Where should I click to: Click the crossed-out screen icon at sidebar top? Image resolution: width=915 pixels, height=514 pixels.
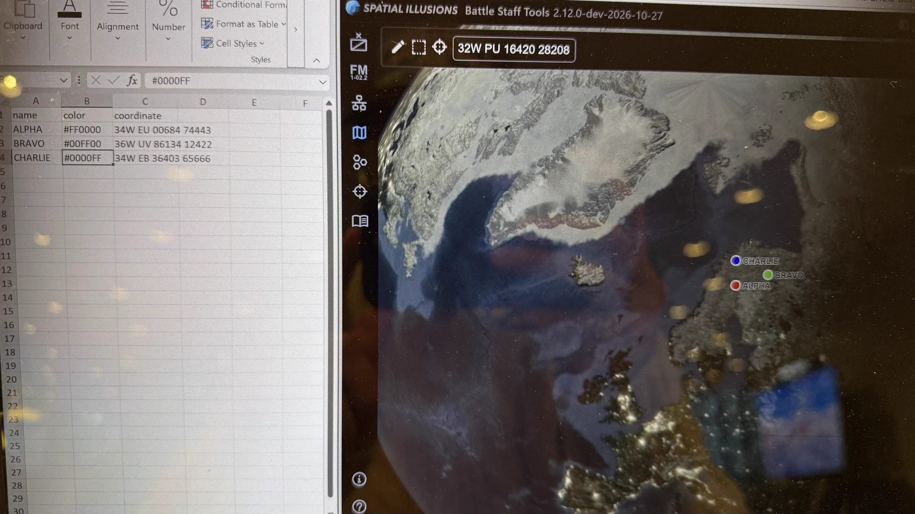[x=358, y=42]
